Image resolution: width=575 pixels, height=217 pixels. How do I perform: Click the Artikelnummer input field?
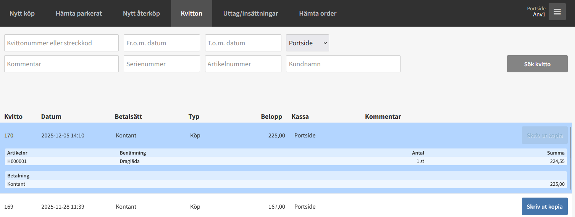[243, 64]
